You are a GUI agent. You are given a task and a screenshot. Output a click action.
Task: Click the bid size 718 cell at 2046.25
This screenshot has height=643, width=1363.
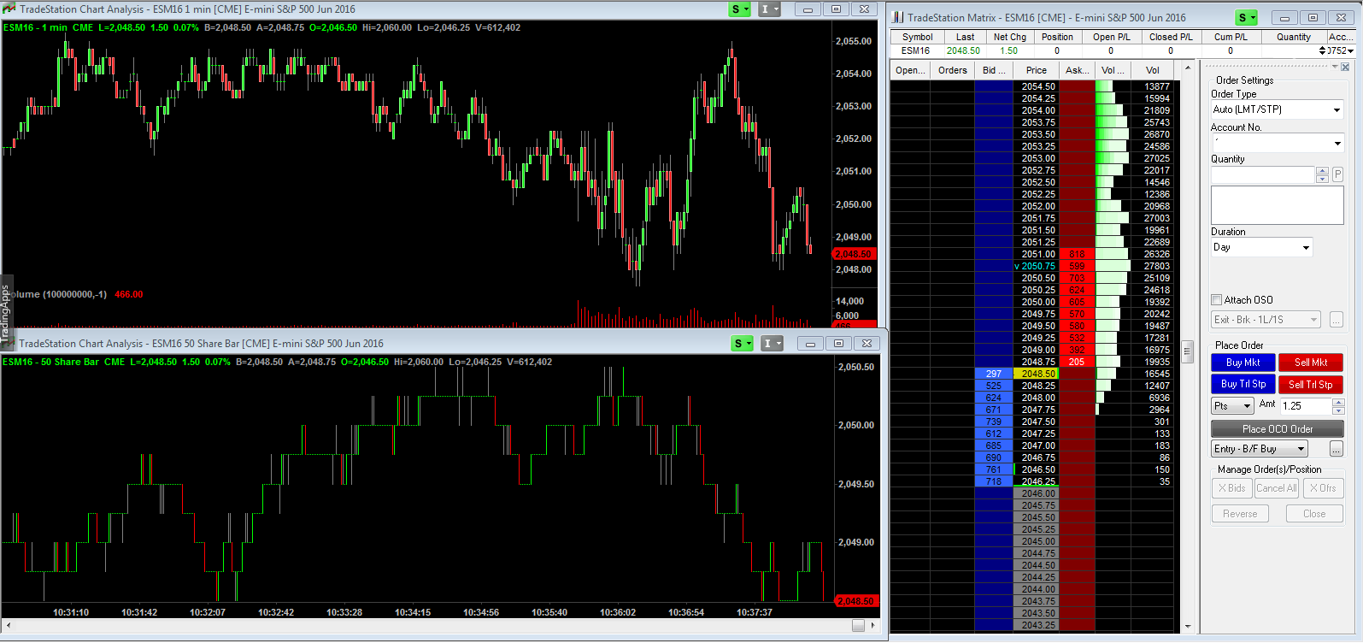[993, 481]
